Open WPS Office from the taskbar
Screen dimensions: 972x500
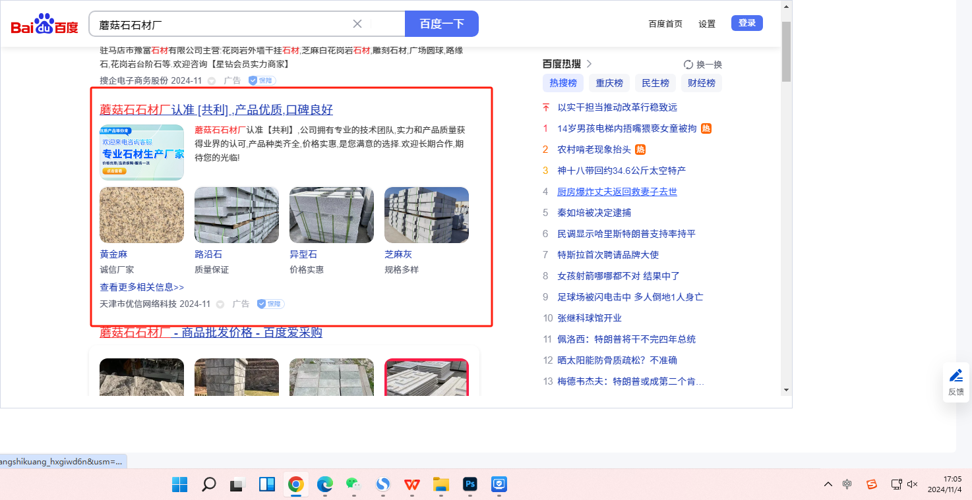point(412,485)
